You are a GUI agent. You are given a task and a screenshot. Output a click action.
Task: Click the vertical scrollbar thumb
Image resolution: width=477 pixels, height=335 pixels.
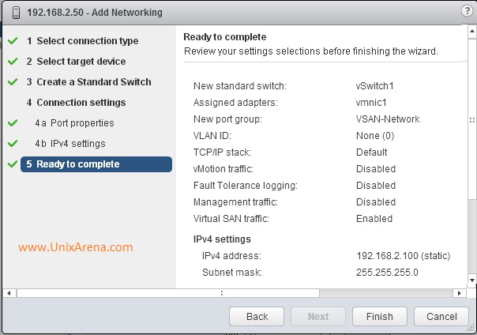[x=472, y=119]
